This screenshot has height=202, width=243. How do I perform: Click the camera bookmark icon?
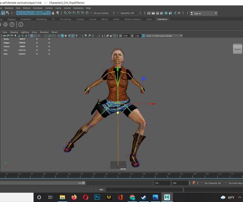click(x=15, y=36)
